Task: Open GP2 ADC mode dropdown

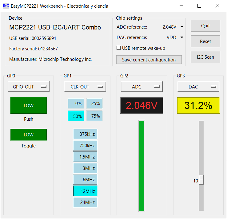Action: point(142,87)
